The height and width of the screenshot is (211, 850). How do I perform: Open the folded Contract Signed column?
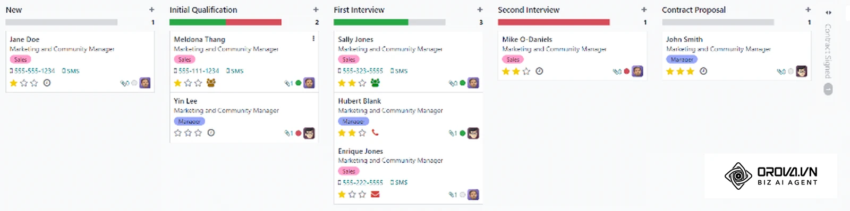[828, 51]
